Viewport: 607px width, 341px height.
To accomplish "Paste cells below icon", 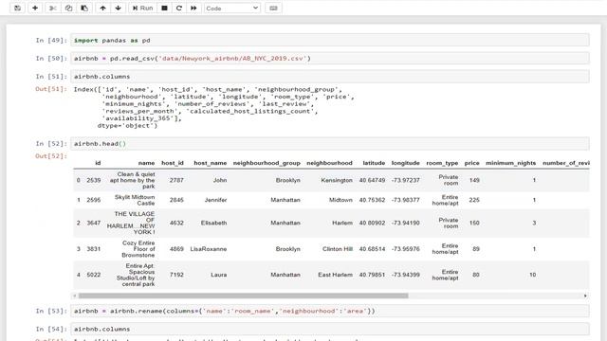I will pyautogui.click(x=84, y=9).
